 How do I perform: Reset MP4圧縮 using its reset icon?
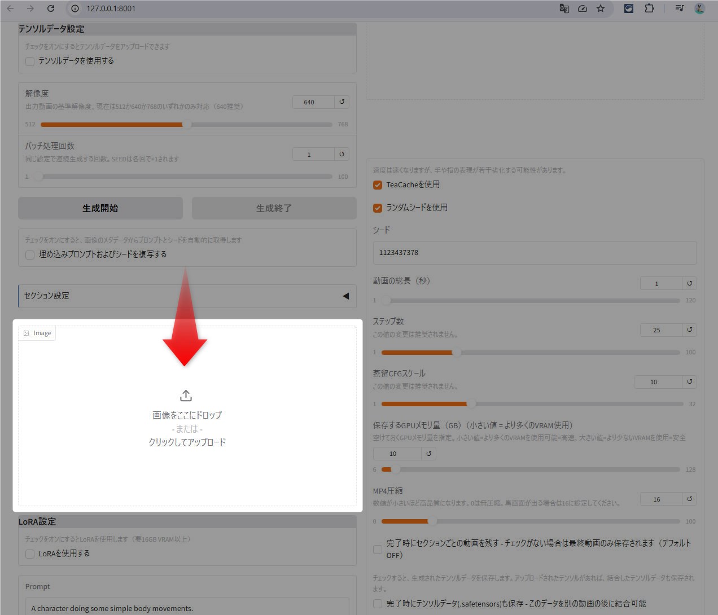point(689,499)
